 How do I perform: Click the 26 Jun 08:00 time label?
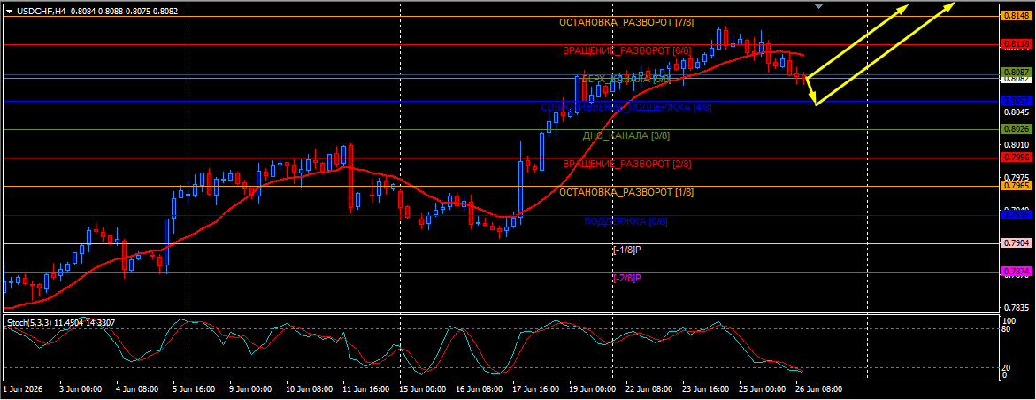[818, 389]
